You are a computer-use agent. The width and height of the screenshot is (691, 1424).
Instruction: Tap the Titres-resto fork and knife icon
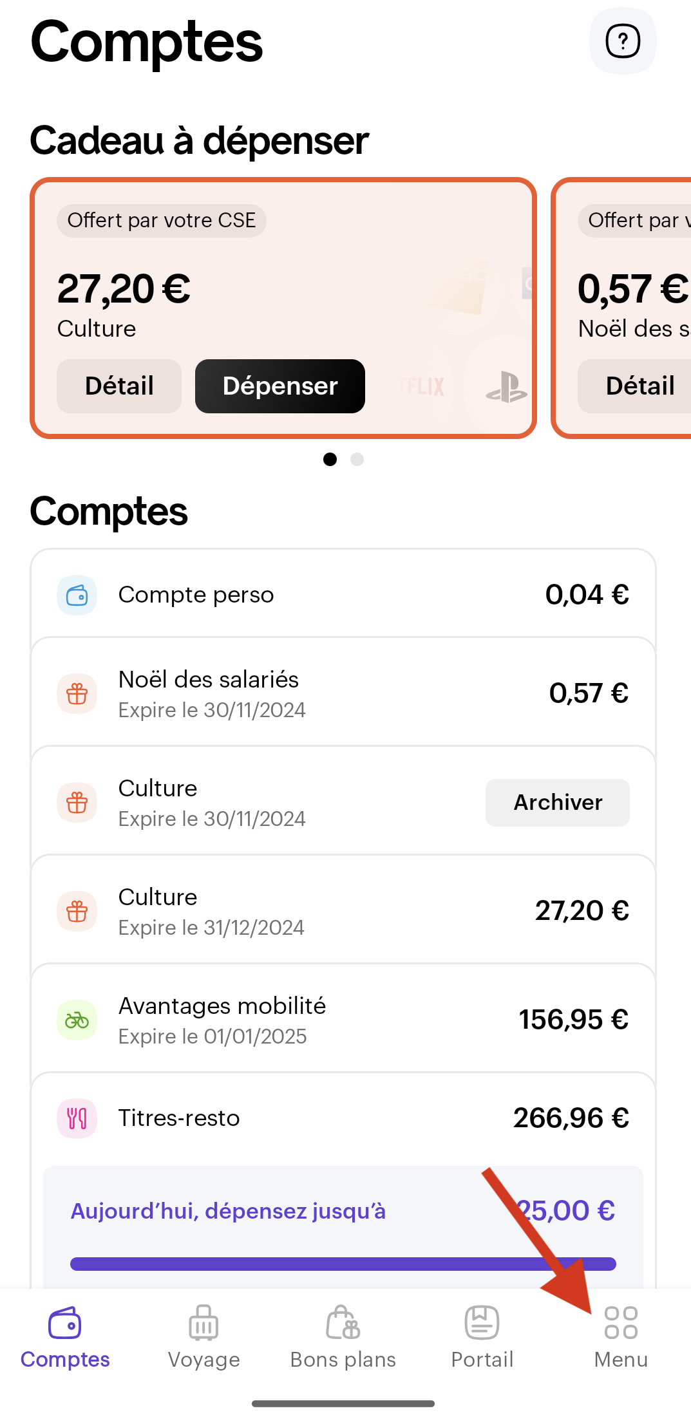77,1118
